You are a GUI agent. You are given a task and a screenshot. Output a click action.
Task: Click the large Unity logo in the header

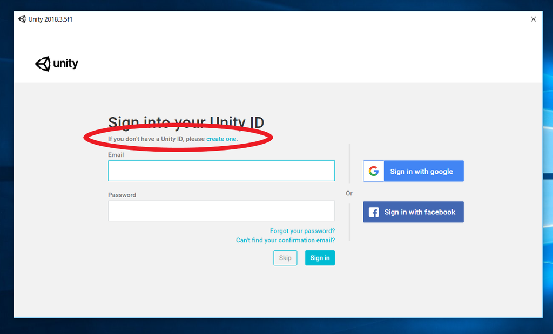coord(56,64)
